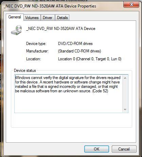The height and width of the screenshot is (157, 142).
Task: Click the _NEC DVD_RW device name heading
Action: 61,29
